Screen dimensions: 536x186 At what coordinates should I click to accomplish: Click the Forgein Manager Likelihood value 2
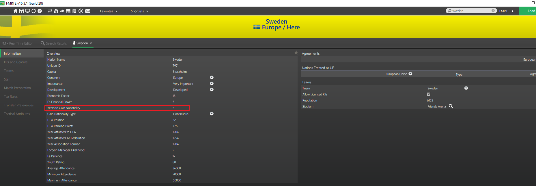coord(173,150)
